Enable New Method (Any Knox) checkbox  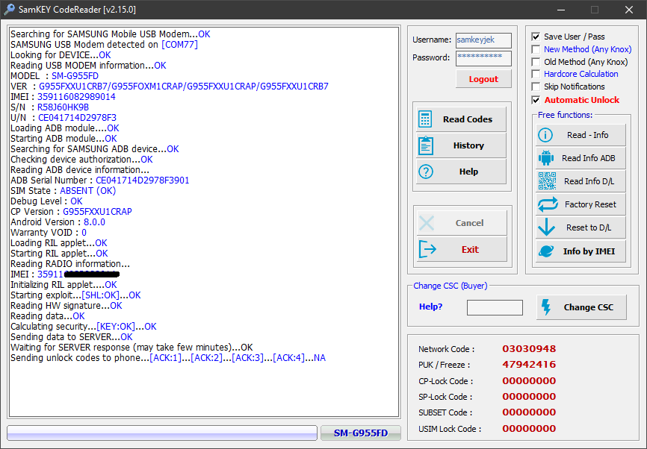point(536,49)
